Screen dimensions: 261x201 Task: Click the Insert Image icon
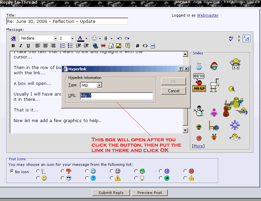pos(118,46)
